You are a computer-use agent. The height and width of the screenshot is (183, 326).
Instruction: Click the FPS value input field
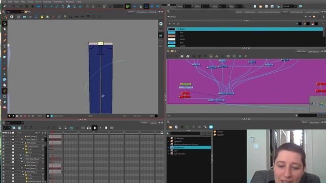pyautogui.click(x=238, y=7)
